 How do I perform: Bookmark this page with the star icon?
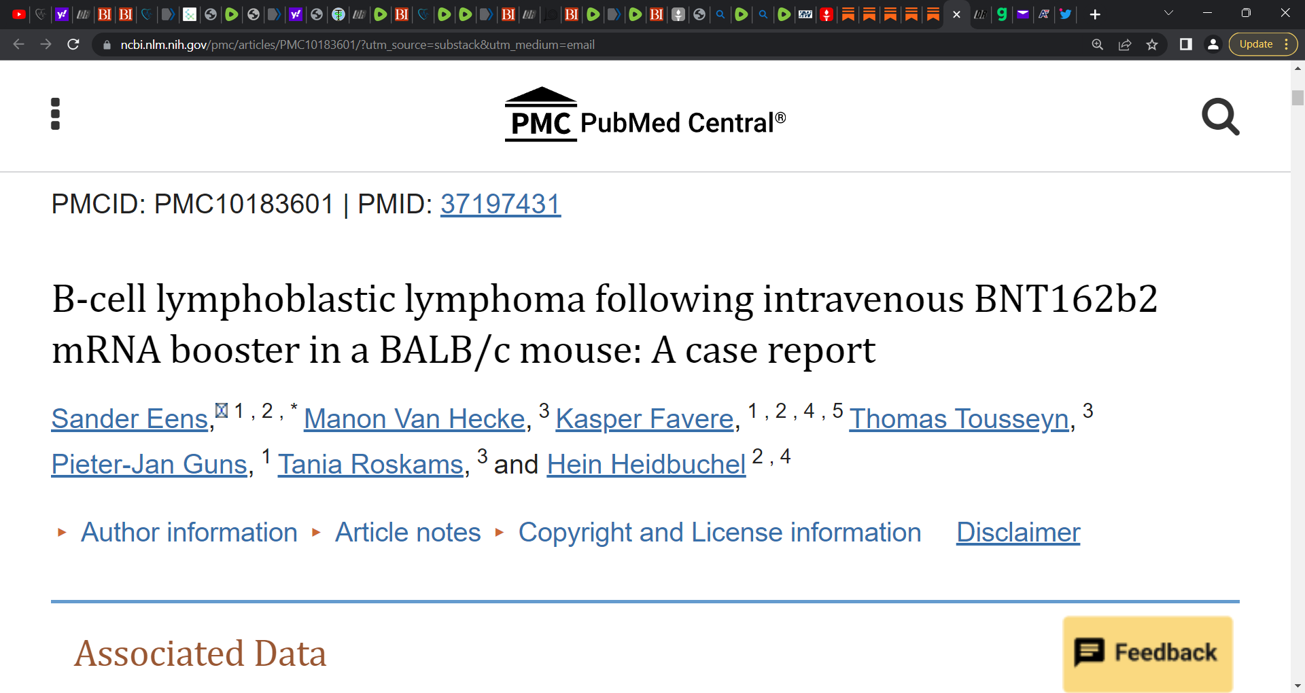click(x=1153, y=44)
